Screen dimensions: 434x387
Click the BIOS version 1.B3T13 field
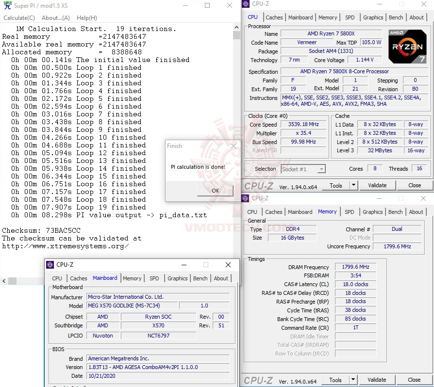[x=158, y=367]
